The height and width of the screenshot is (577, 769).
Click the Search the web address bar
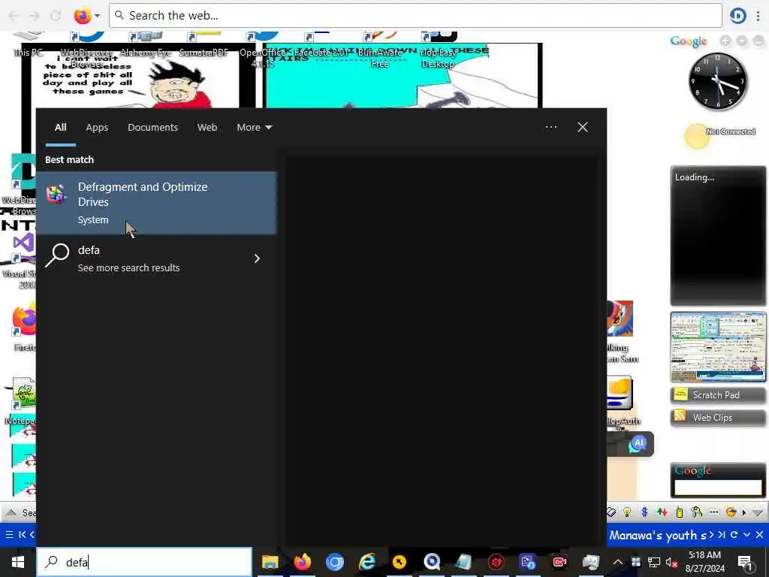(415, 16)
